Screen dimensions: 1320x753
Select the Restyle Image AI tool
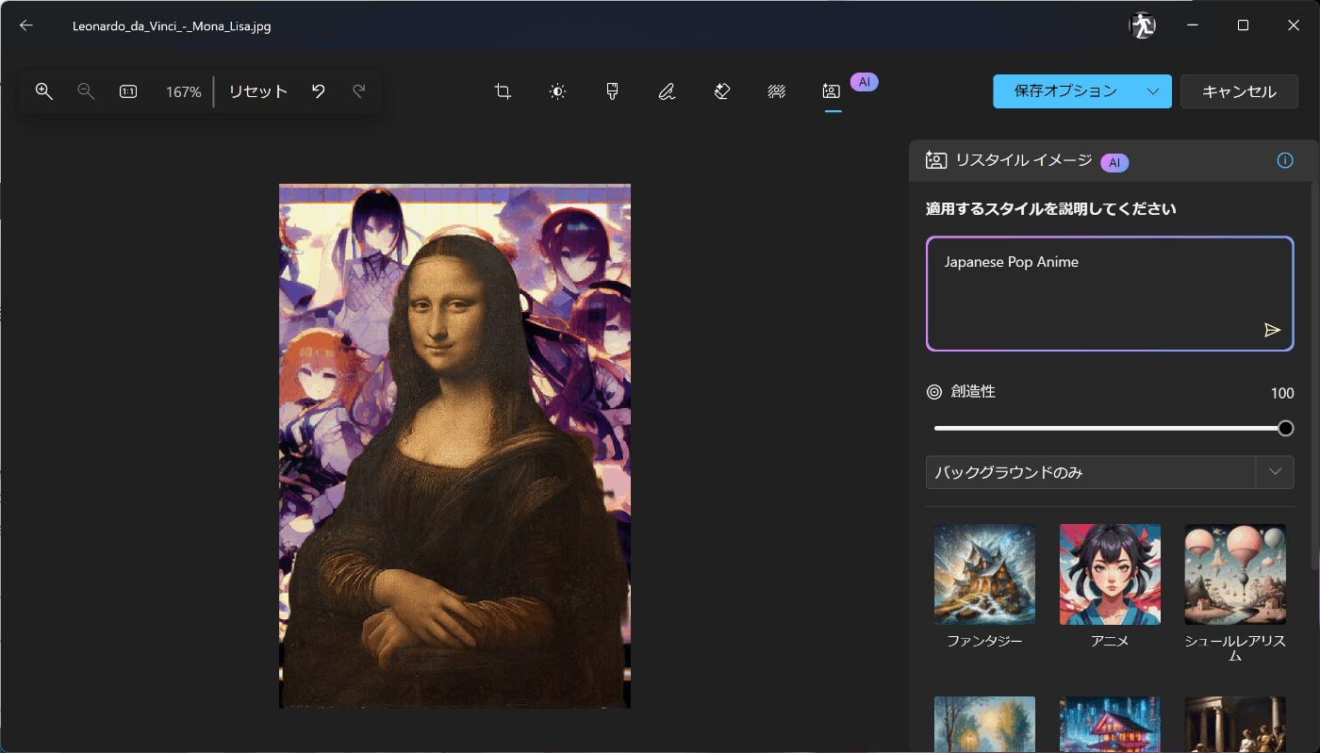(x=831, y=91)
